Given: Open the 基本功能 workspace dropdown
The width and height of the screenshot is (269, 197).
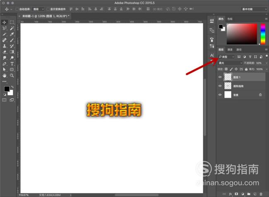Looking at the screenshot, I should (x=254, y=9).
